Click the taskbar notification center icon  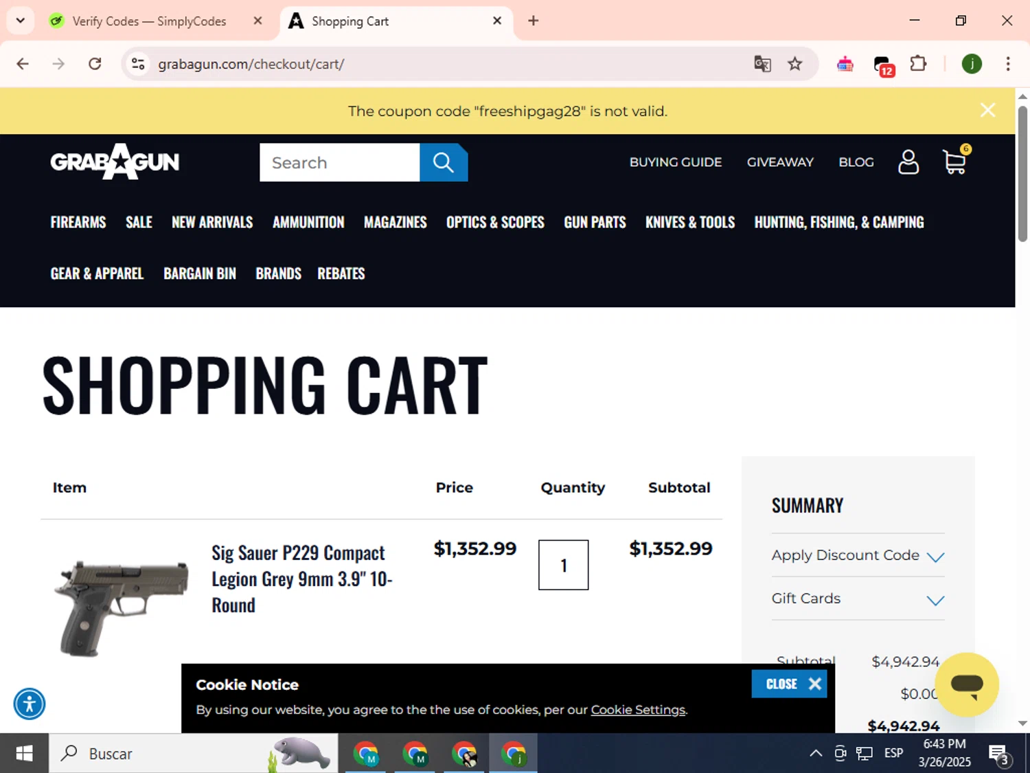999,754
